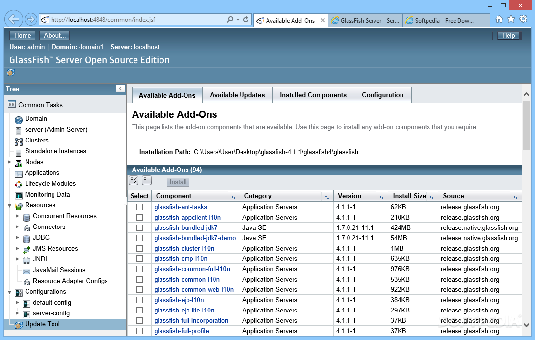The width and height of the screenshot is (535, 340).
Task: Open the glassfish-common-web-l10n link
Action: [x=194, y=289]
